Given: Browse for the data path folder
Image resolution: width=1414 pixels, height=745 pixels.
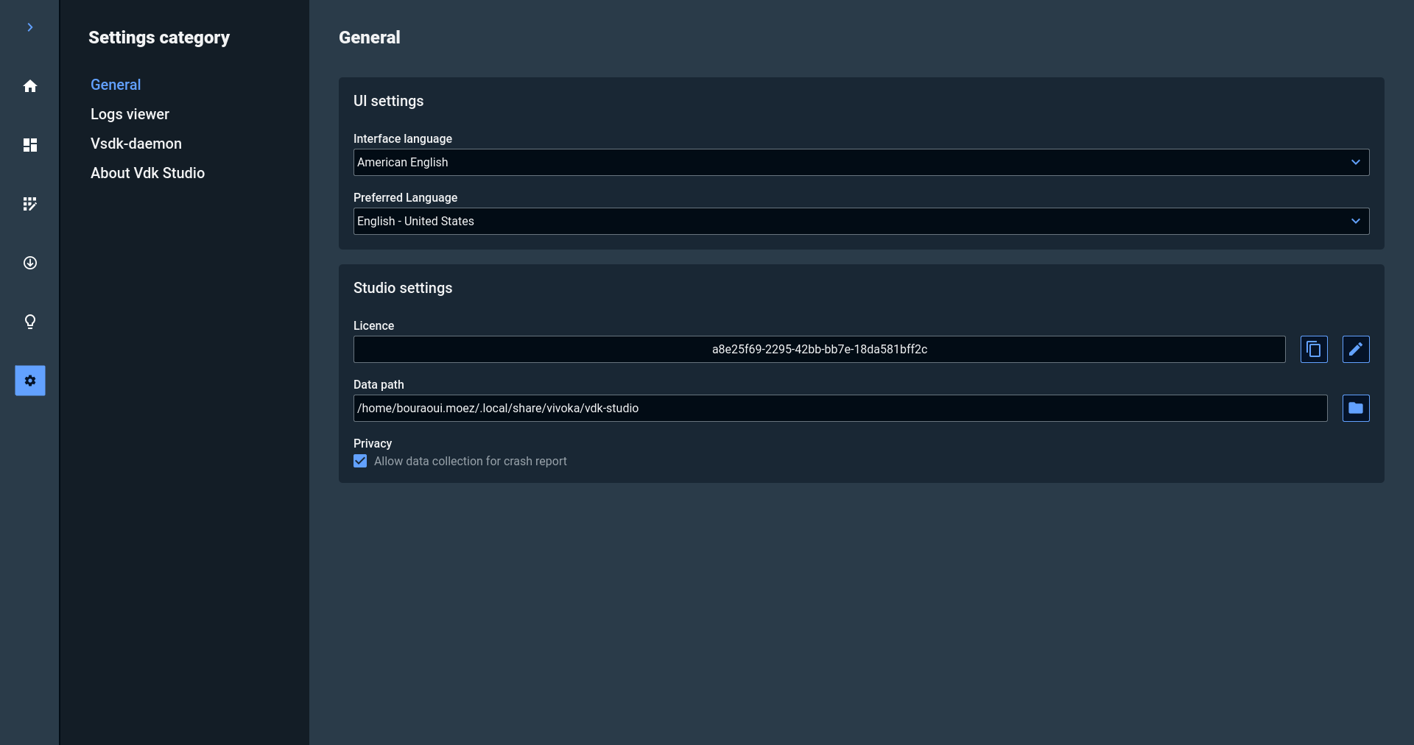Looking at the screenshot, I should 1356,408.
